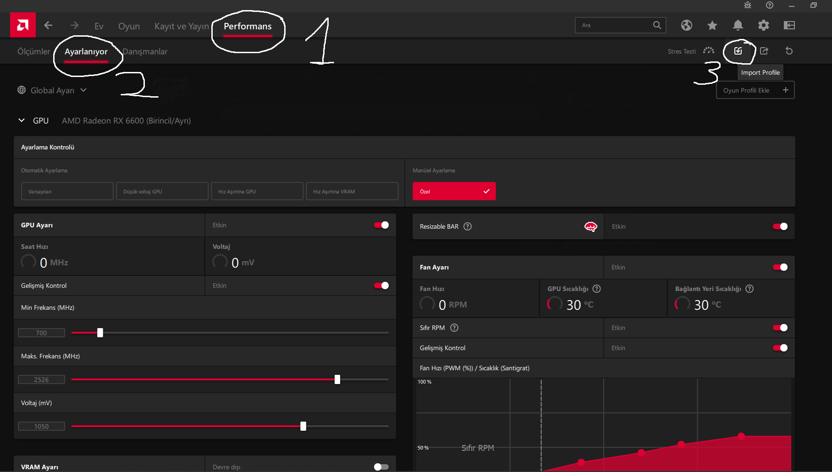Click the Import Profile icon
Viewport: 832px width, 472px height.
[738, 51]
